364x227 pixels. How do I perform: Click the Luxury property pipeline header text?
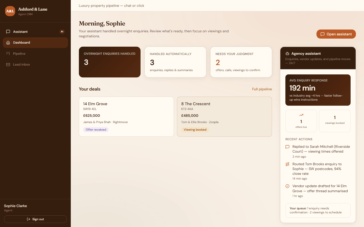(x=111, y=6)
